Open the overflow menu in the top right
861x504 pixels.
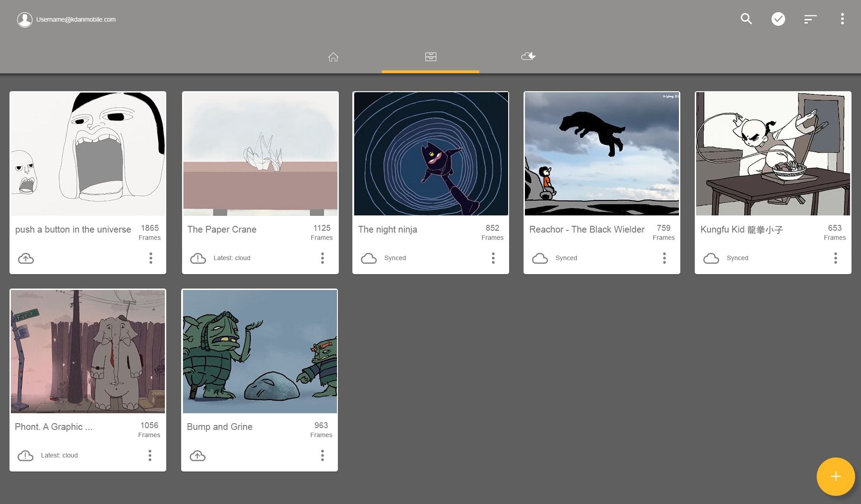pyautogui.click(x=842, y=19)
